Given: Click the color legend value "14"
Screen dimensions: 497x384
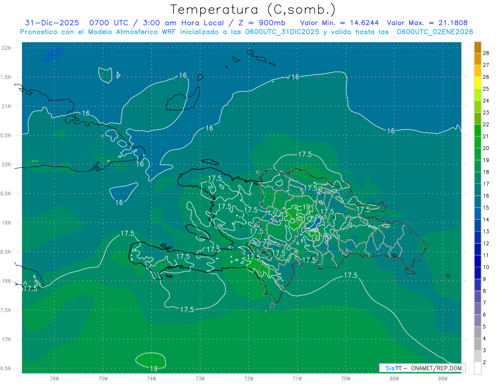Looking at the screenshot, I should point(486,220).
